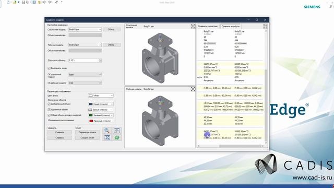The width and height of the screenshot is (334, 188).
Task: Click the Создать отчет button
Action: pyautogui.click(x=87, y=138)
